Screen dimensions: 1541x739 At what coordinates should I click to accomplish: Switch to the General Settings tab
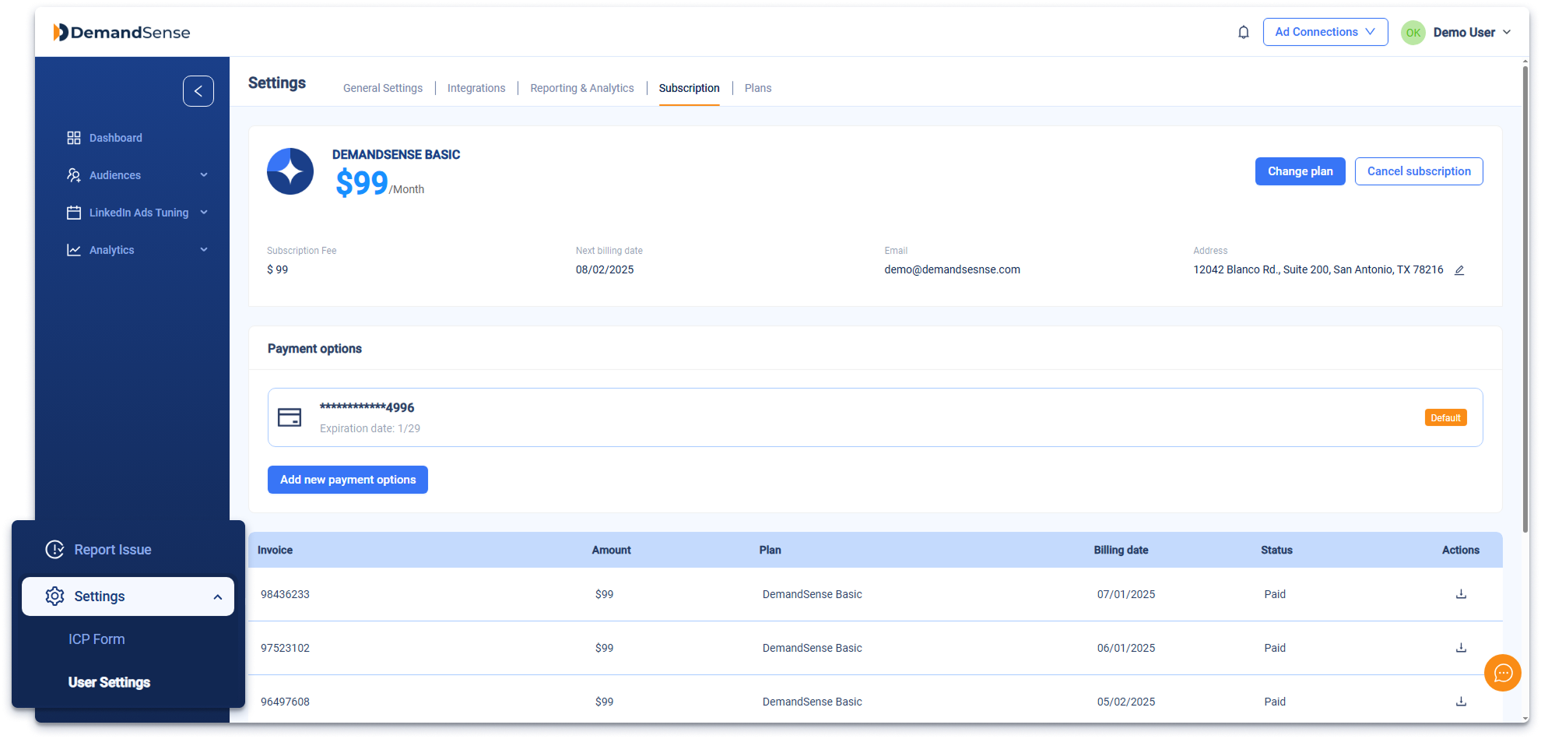point(383,88)
